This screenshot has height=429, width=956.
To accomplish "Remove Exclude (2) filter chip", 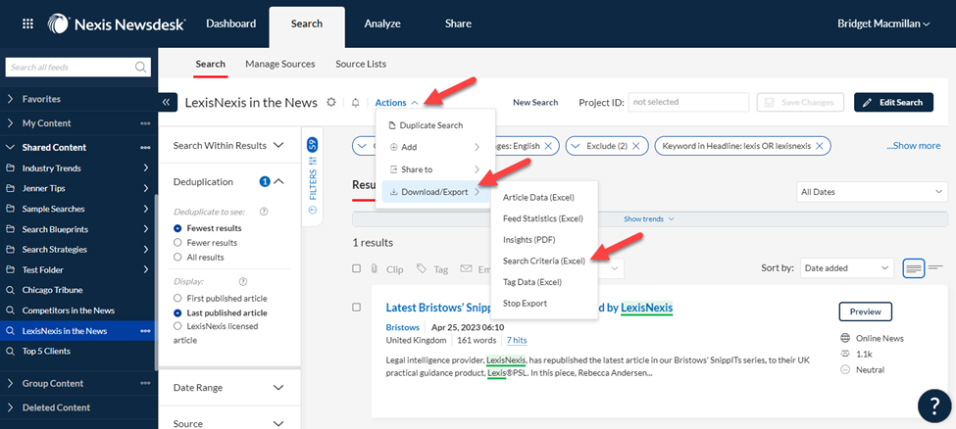I will (x=636, y=146).
